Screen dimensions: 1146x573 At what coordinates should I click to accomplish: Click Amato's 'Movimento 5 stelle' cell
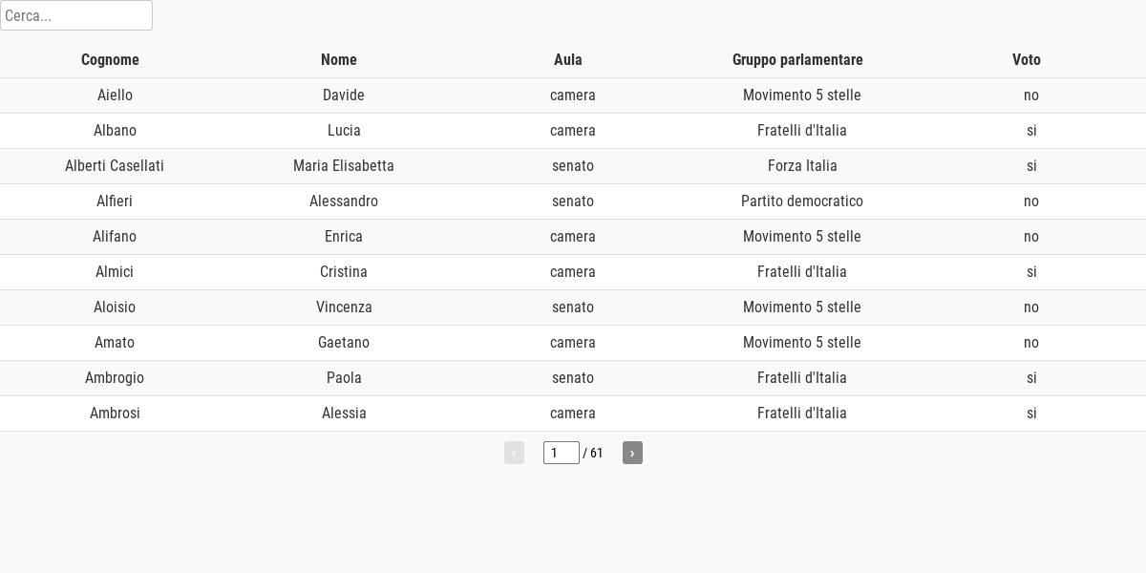pos(802,343)
